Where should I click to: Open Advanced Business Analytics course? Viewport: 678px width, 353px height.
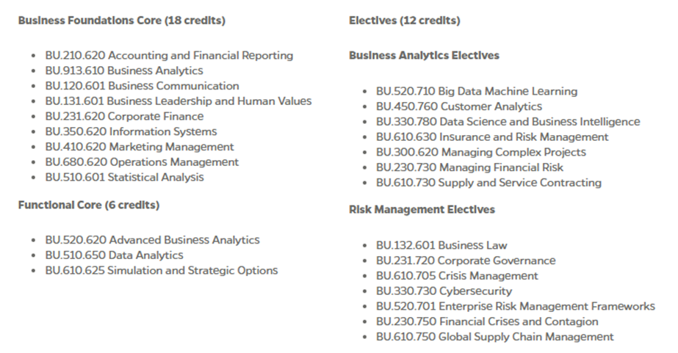point(152,240)
